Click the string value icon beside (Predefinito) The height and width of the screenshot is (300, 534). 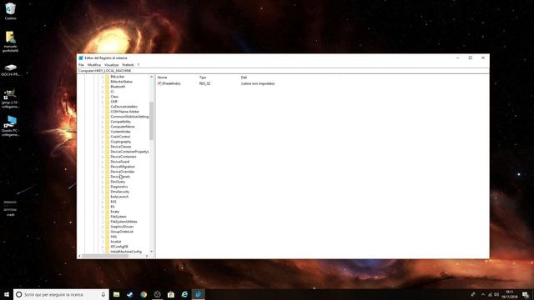click(159, 83)
